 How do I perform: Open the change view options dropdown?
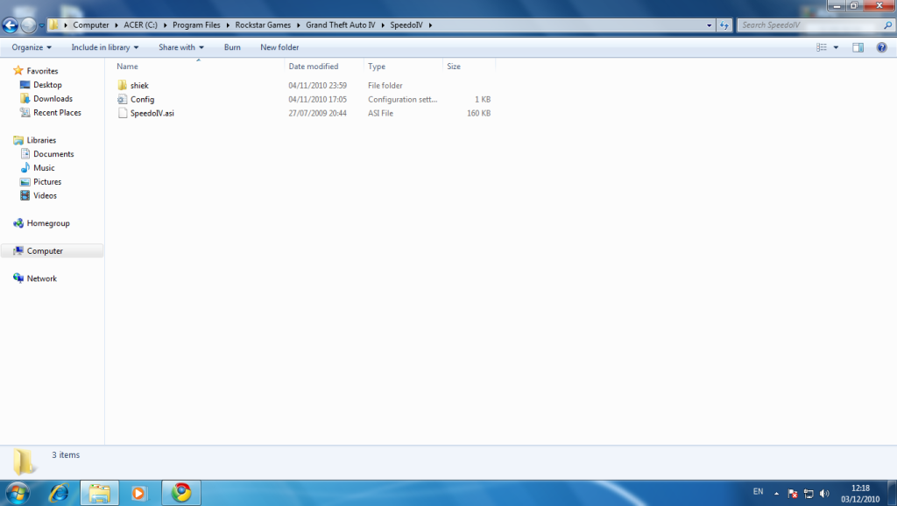(836, 47)
